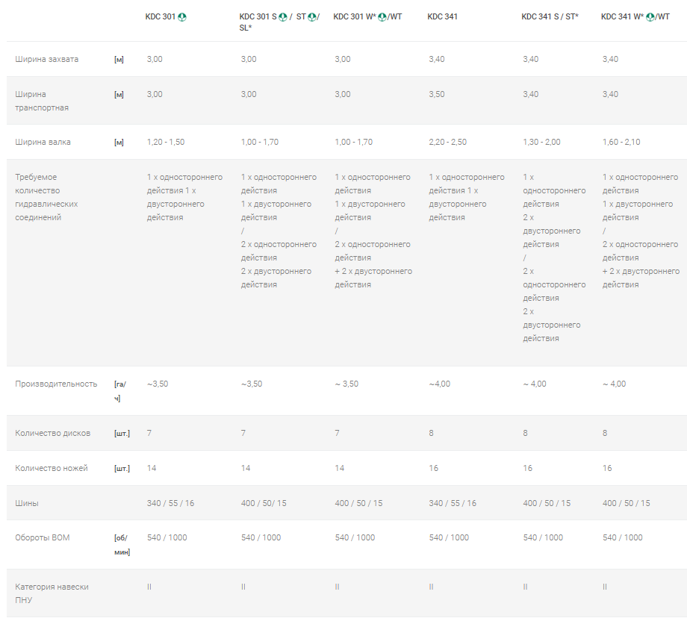Click the green icon next to KDC 301 W*
687x621 pixels.
(x=382, y=17)
